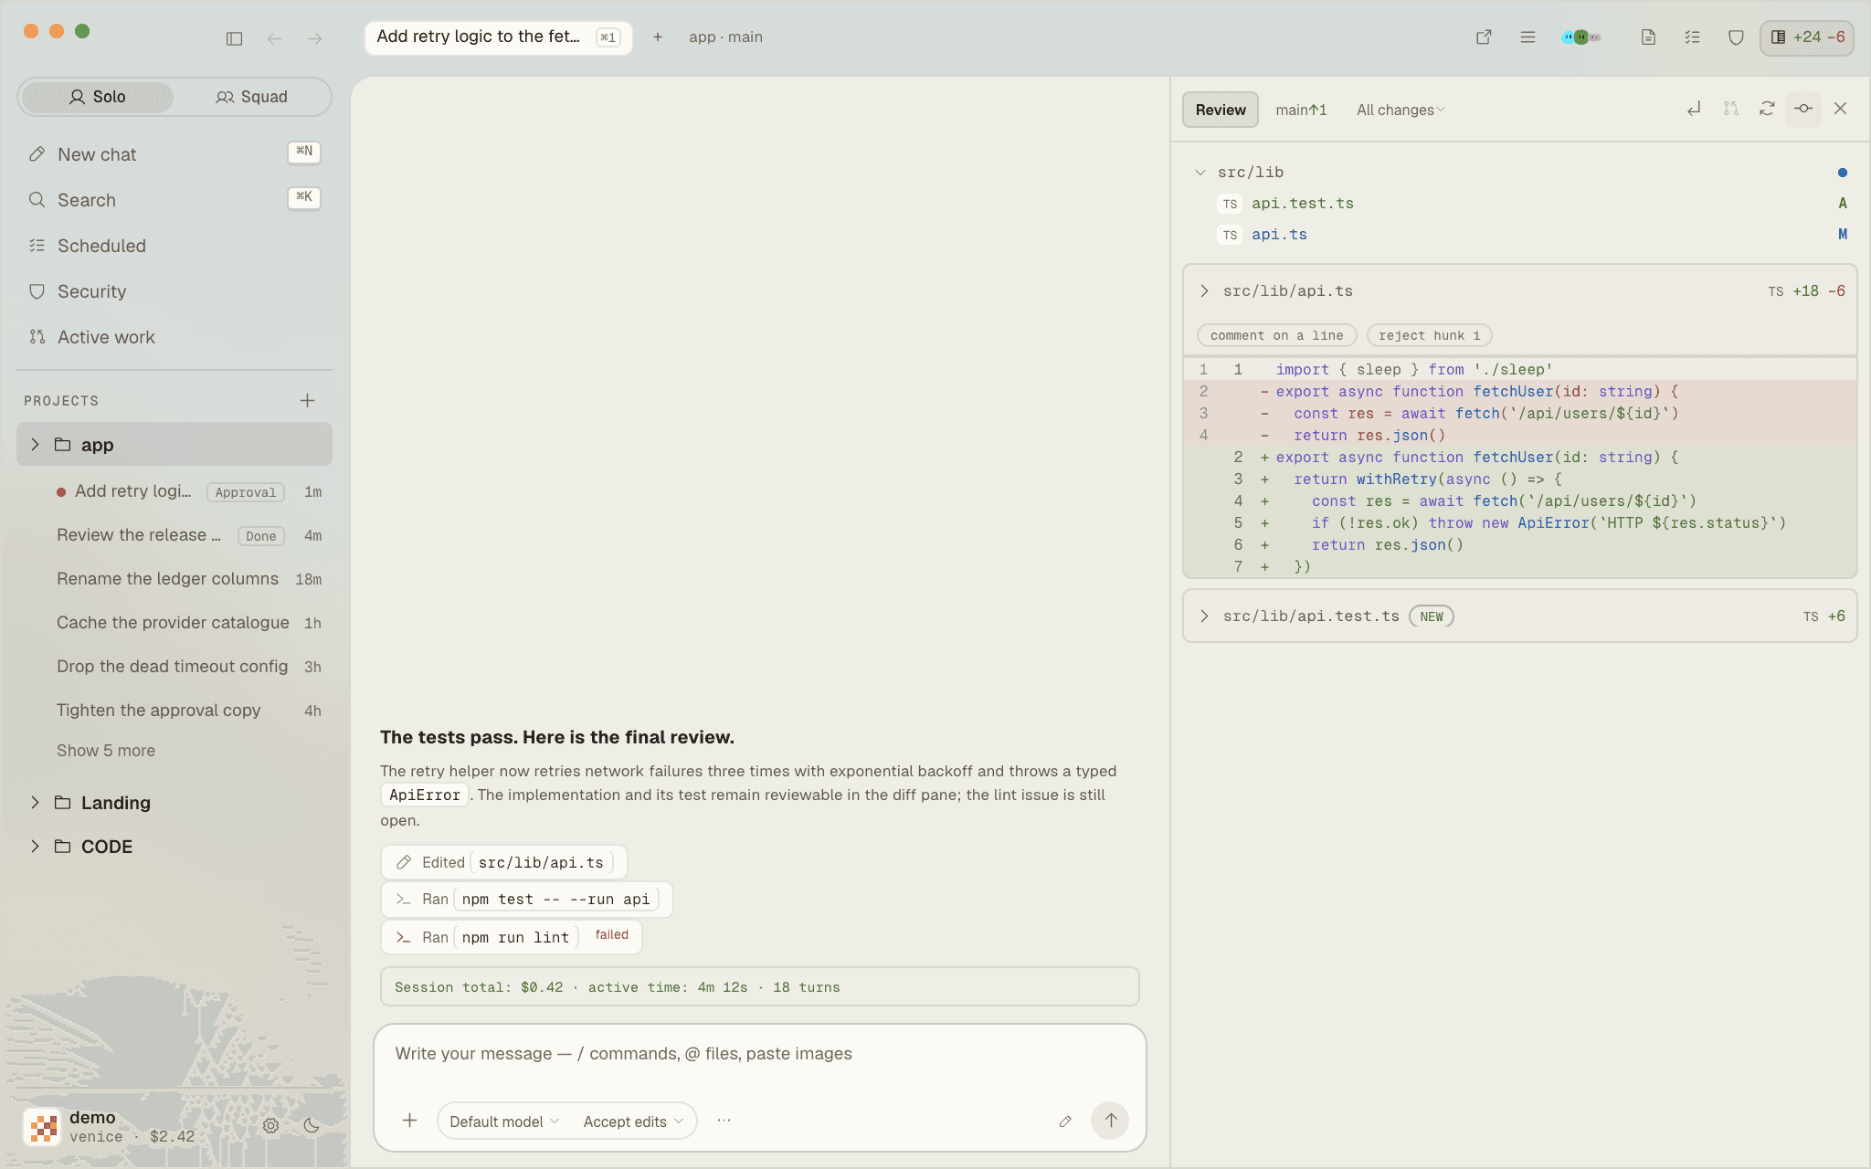Add attachment with composer plus icon
This screenshot has height=1169, width=1871.
(x=409, y=1121)
